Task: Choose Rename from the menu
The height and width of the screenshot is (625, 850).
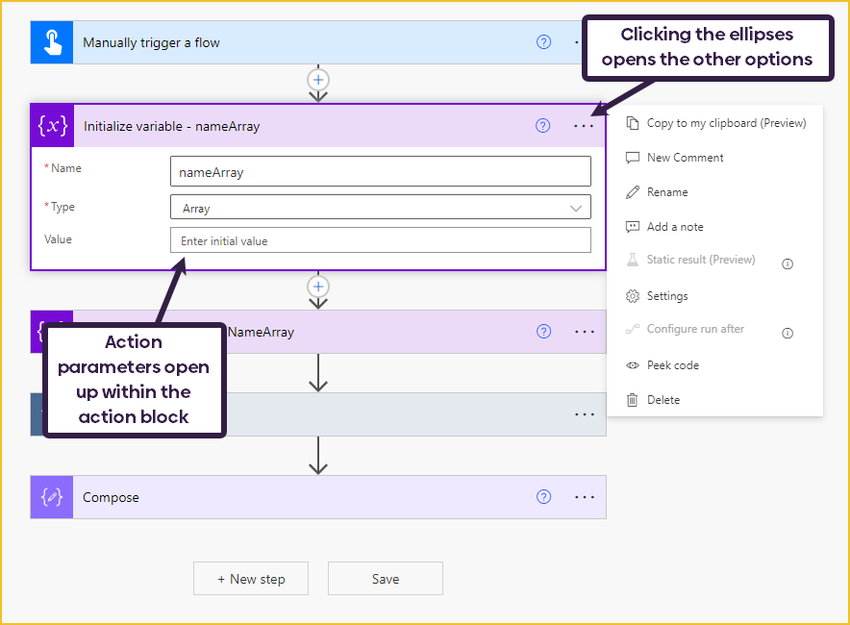Action: [667, 192]
